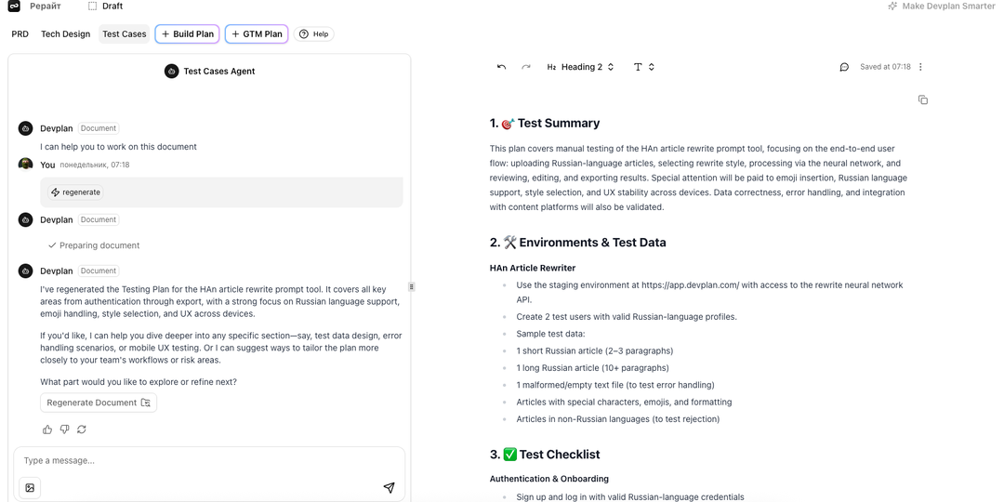Switch to the Tech Design tab
This screenshot has width=1004, height=502.
(x=65, y=34)
